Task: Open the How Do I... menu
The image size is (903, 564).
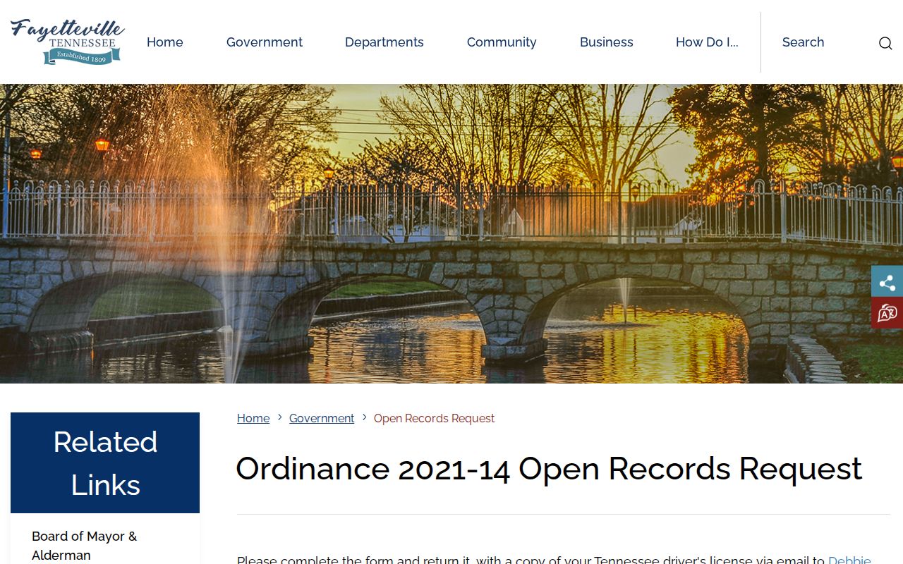Action: tap(707, 42)
